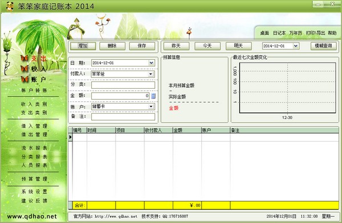Image resolution: width=342 pixels, height=223 pixels.
Task: Open 万年历 in the top menu
Action: [295, 33]
